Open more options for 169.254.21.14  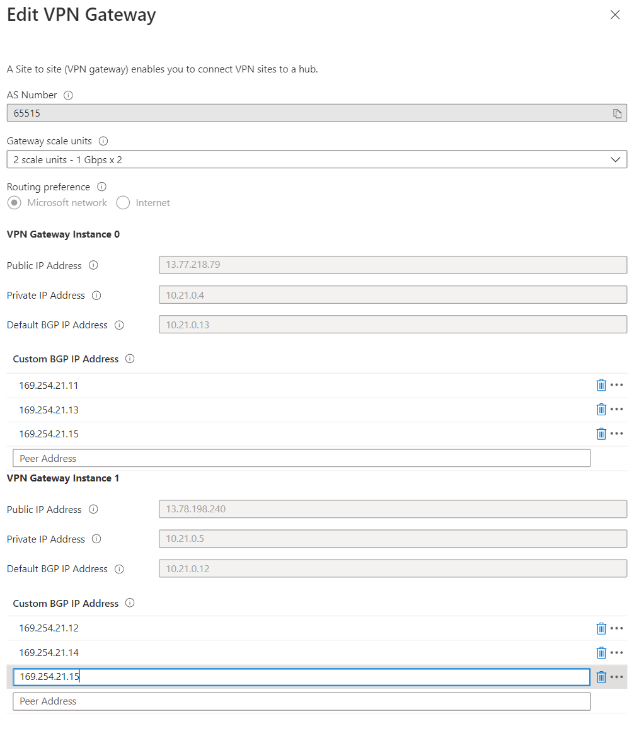pos(617,653)
